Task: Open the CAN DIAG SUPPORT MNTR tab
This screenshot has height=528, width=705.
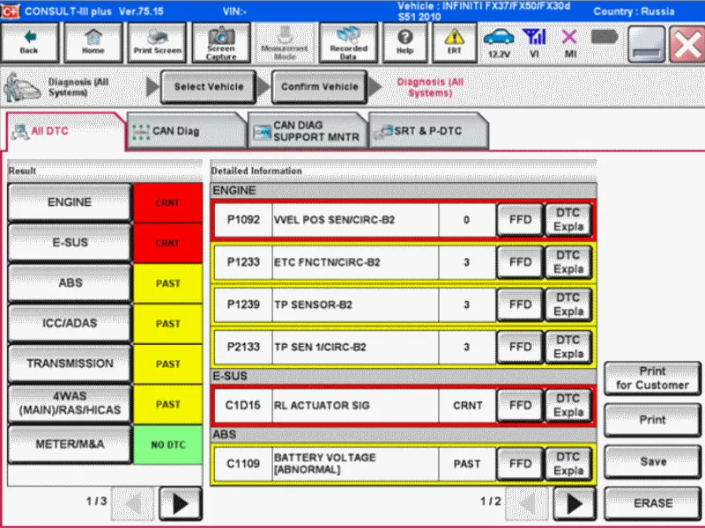Action: (308, 131)
